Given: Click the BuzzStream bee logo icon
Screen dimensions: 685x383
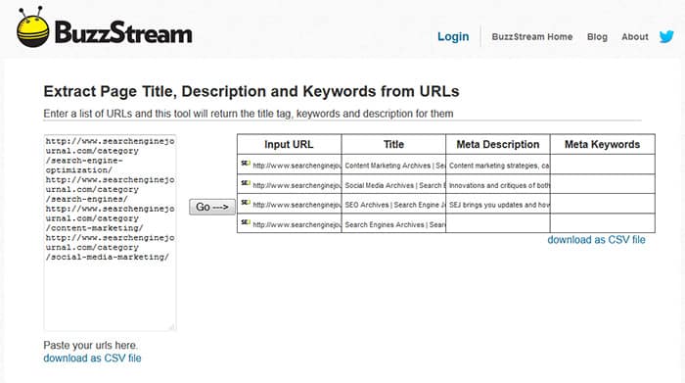Looking at the screenshot, I should tap(33, 27).
